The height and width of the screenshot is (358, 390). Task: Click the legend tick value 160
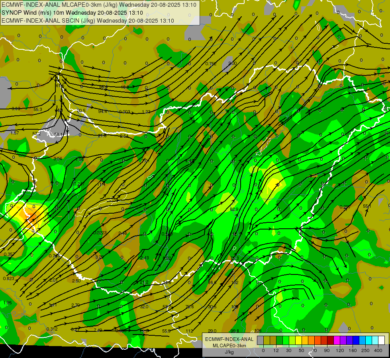353,350
